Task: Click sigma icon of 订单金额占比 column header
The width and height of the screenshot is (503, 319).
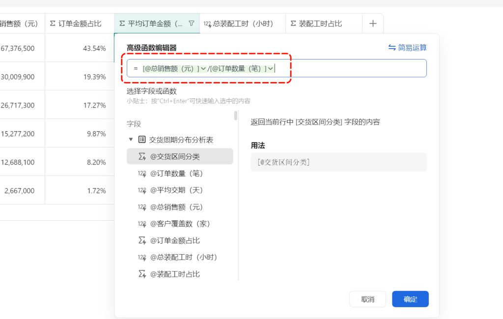Action: (x=53, y=24)
